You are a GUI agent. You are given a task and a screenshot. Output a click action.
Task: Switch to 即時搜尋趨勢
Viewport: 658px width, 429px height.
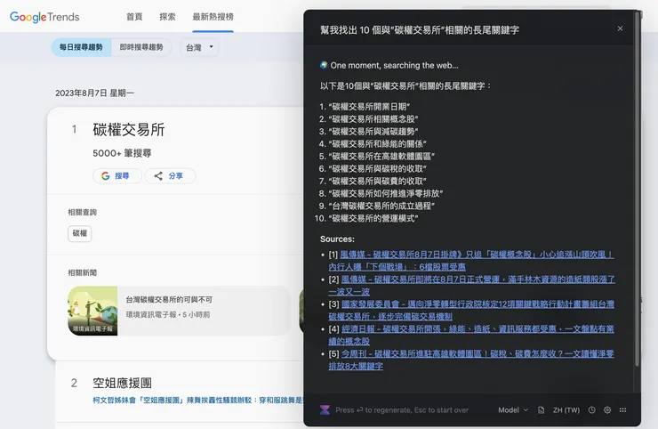coord(141,47)
